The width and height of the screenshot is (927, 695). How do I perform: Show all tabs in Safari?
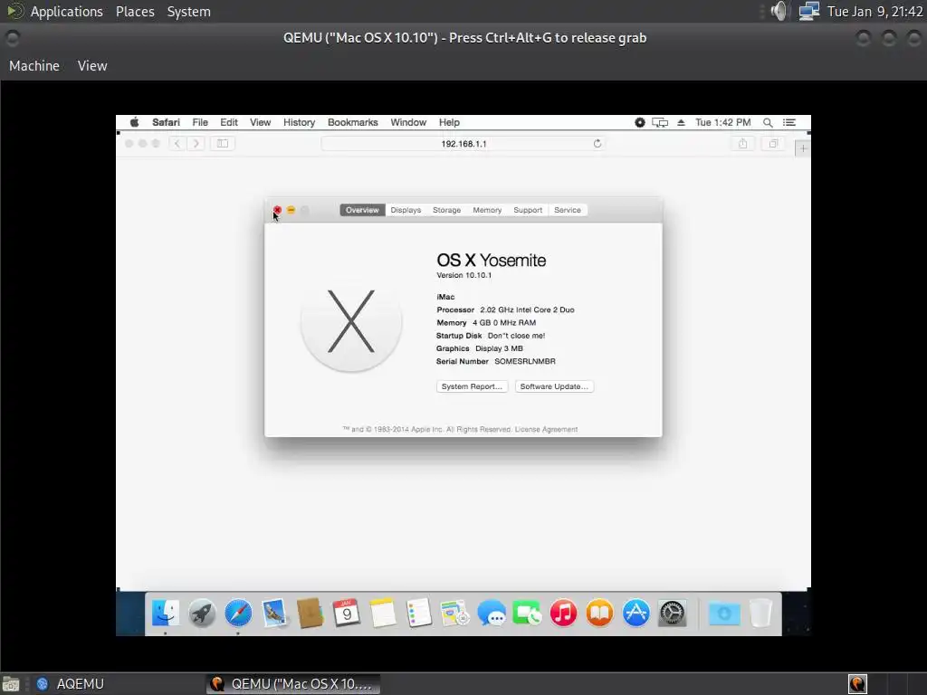pyautogui.click(x=773, y=144)
